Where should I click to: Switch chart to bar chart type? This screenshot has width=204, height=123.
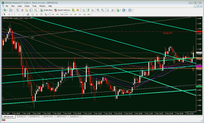pyautogui.click(x=84, y=10)
